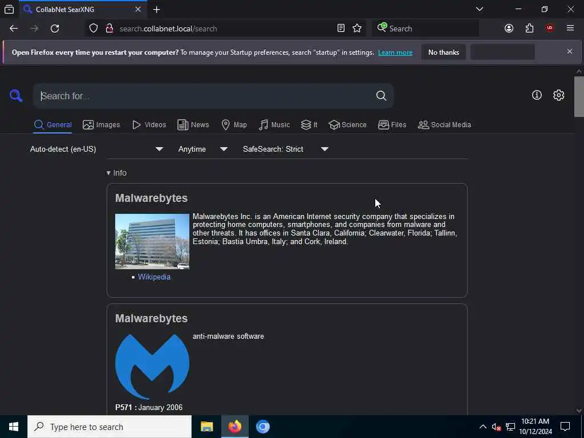The height and width of the screenshot is (438, 584).
Task: Switch to the Music tab
Action: (x=274, y=125)
